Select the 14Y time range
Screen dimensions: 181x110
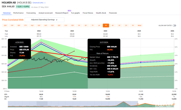(x=46, y=26)
